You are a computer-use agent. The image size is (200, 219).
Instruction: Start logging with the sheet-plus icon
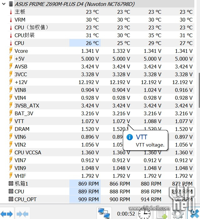tap(162, 214)
